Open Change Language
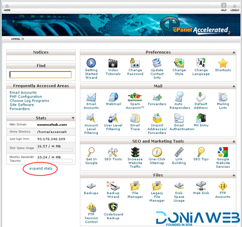This screenshot has width=242, height=227. tap(201, 67)
